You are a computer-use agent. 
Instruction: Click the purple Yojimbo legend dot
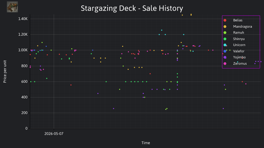coord(225,57)
